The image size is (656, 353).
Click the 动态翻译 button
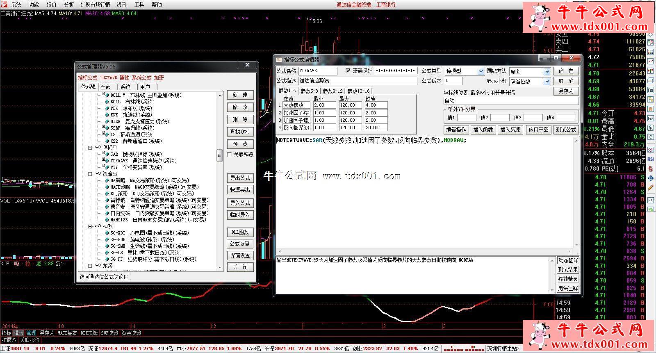[x=568, y=260]
